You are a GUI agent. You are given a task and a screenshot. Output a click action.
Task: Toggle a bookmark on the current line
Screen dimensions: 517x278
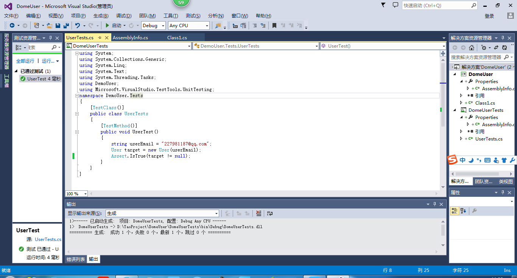[x=274, y=26]
